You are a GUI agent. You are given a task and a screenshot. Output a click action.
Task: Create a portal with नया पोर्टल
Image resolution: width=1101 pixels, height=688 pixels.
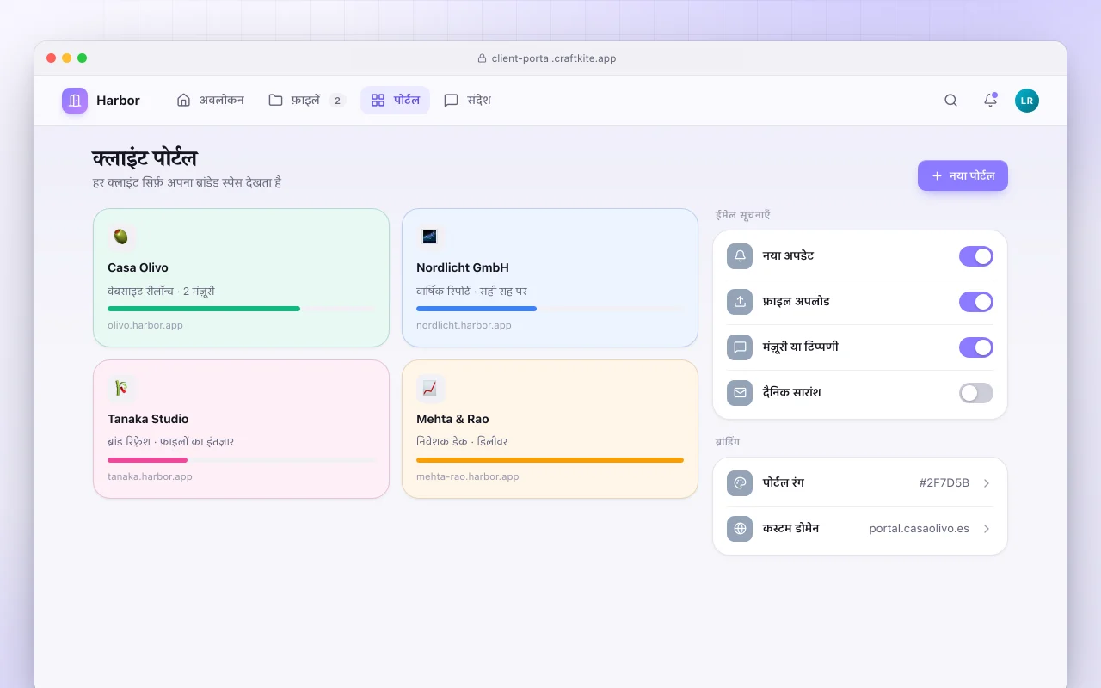tap(963, 175)
